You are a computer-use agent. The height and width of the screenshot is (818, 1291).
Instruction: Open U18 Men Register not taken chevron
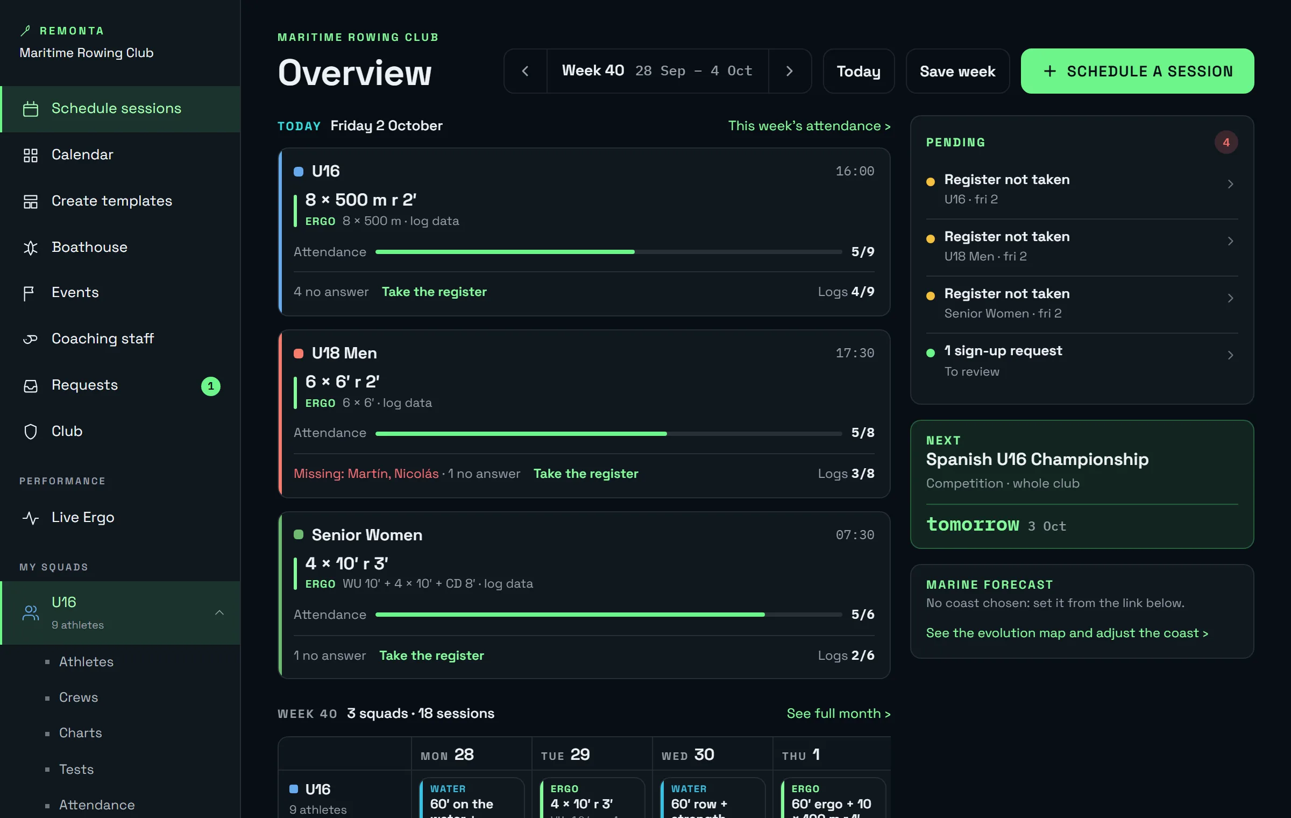coord(1231,241)
